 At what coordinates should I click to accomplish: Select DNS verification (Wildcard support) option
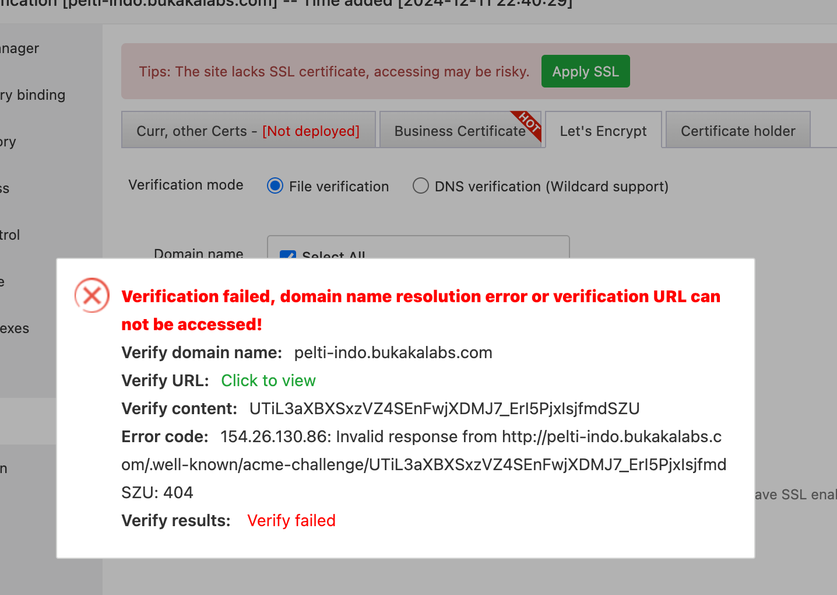point(420,186)
